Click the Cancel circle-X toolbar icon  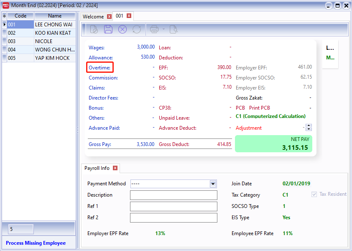click(122, 29)
